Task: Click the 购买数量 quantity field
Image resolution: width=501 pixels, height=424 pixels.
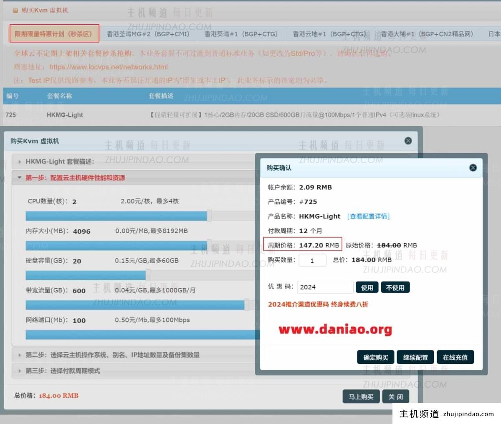Action: point(312,260)
